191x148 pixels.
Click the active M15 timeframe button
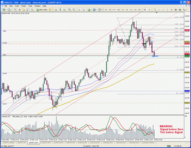coord(114,10)
